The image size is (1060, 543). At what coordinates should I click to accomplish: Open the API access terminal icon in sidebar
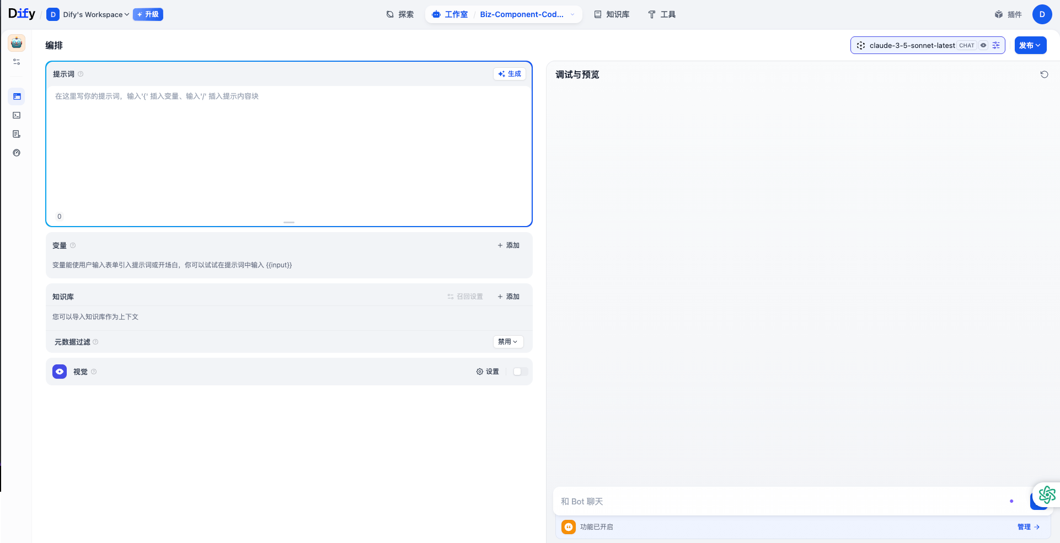pos(17,115)
